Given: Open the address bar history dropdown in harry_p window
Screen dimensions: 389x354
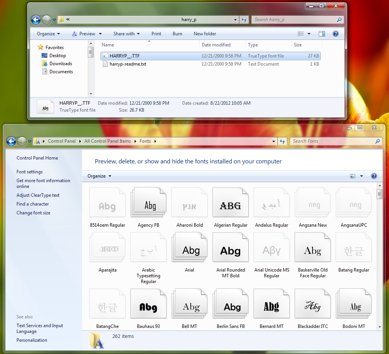Looking at the screenshot, I should pos(235,20).
